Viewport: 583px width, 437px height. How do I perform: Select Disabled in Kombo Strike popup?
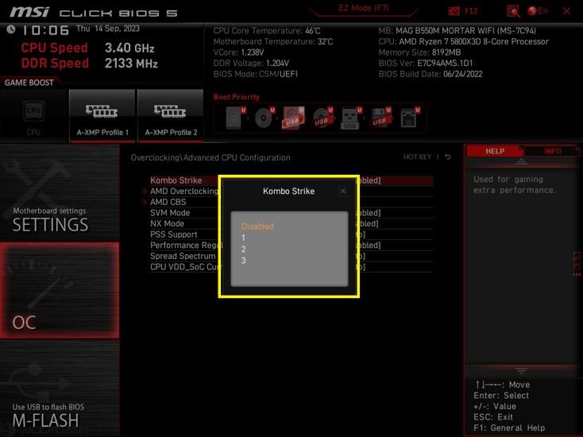click(257, 226)
